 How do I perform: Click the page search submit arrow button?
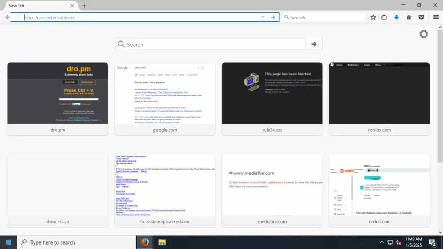coord(314,44)
